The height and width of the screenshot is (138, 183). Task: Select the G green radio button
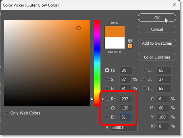coord(107,108)
